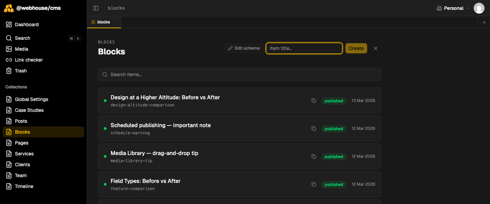490x204 pixels.
Task: Click copy icon on Media Library tip row
Action: (x=314, y=156)
